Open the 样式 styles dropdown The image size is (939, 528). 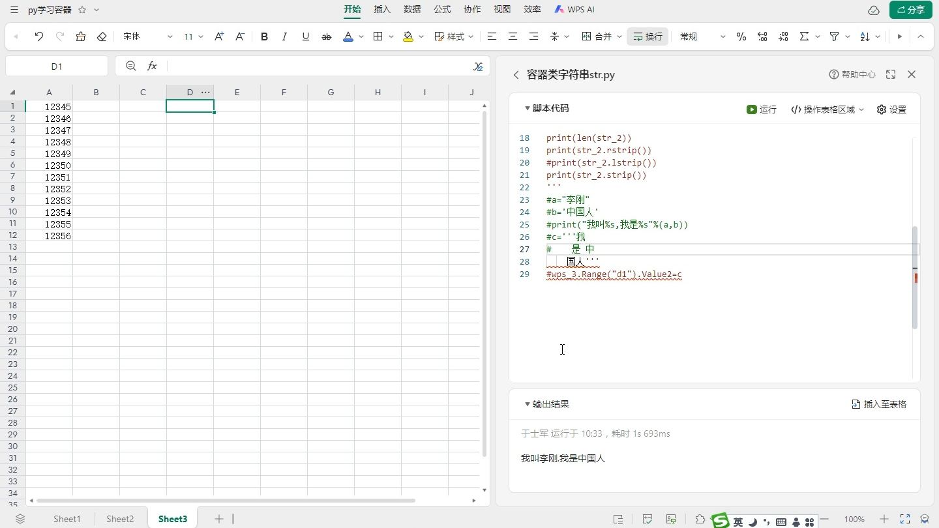point(454,37)
